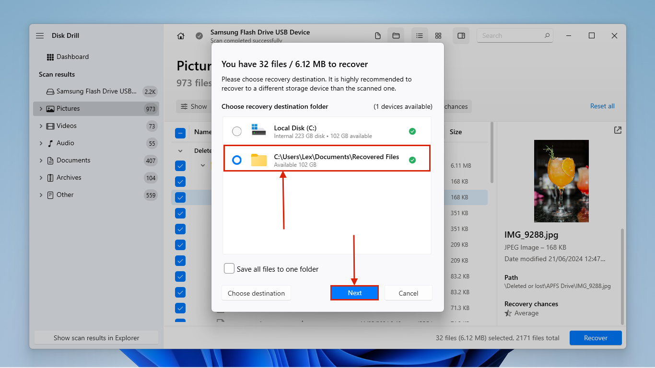Open the Dashboard item in sidebar
Viewport: 655px width, 368px height.
(x=72, y=57)
